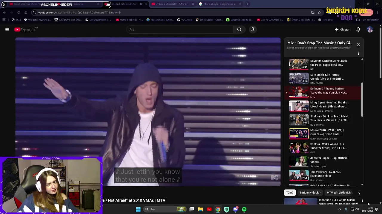Select the Tümü filter chip
The image size is (382, 214).
click(290, 193)
